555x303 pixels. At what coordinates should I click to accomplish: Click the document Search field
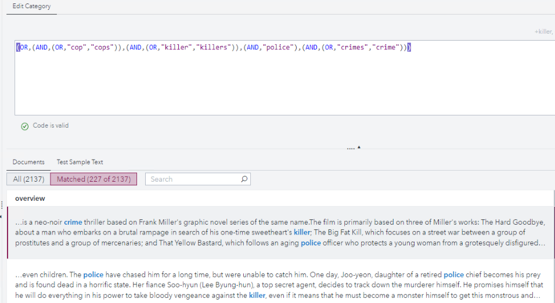[193, 179]
